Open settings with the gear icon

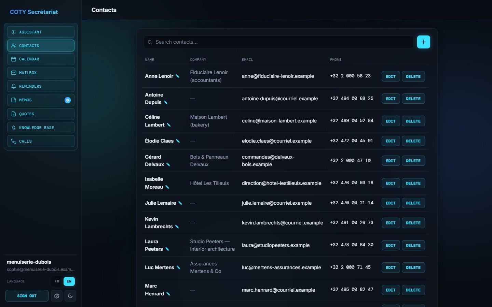tap(57, 296)
